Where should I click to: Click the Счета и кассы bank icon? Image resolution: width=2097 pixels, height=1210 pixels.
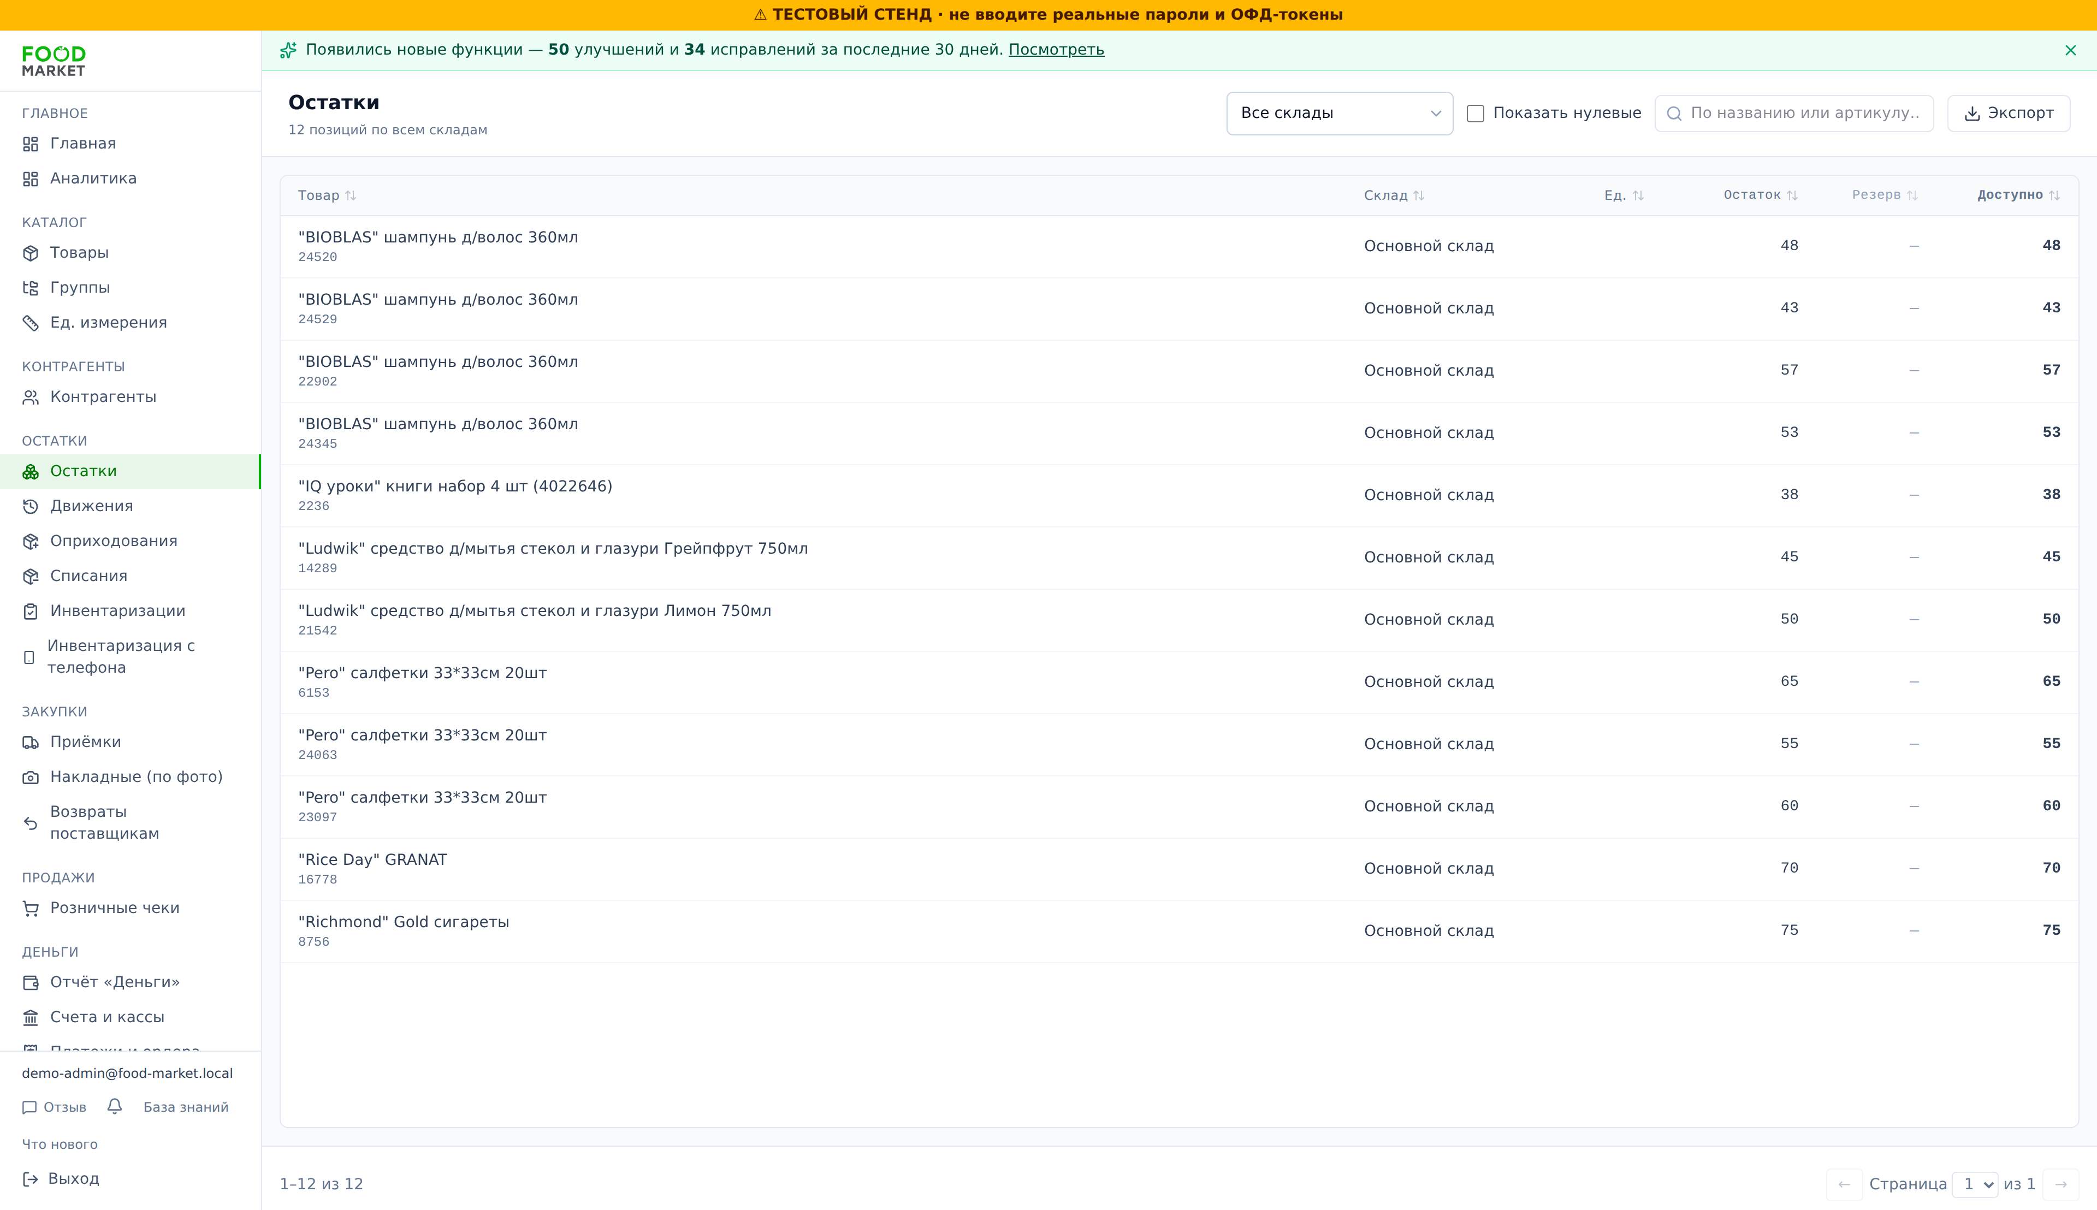[x=31, y=1017]
